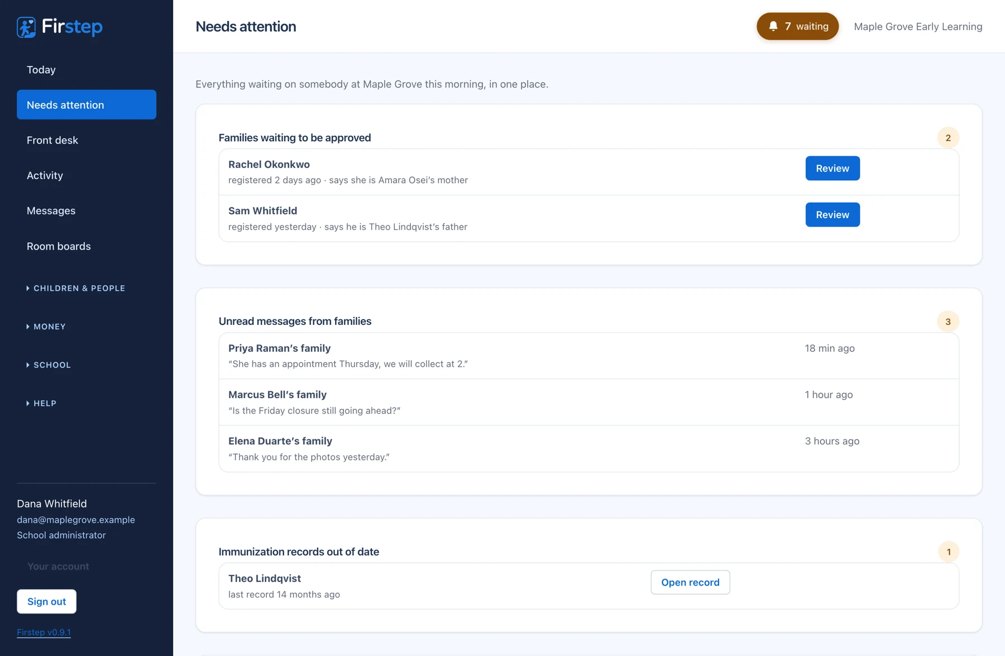Image resolution: width=1005 pixels, height=656 pixels.
Task: Click the '3 hours ago' timestamp
Action: click(832, 440)
